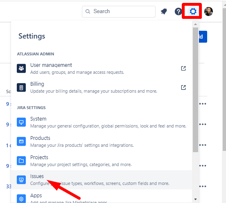Click the System monitor icon
The height and width of the screenshot is (203, 226).
pos(21,122)
